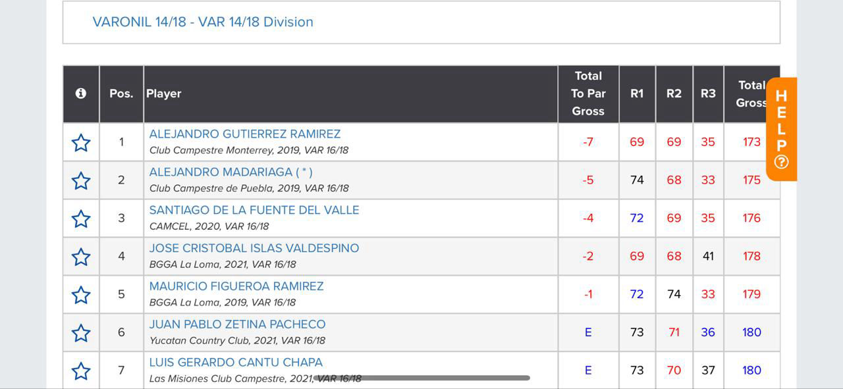This screenshot has width=843, height=389.
Task: Toggle star for Alejandro Madariaga row
Action: [81, 180]
